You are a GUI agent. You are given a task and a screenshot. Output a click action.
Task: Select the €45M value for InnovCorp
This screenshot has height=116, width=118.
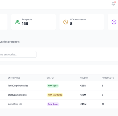(83, 104)
